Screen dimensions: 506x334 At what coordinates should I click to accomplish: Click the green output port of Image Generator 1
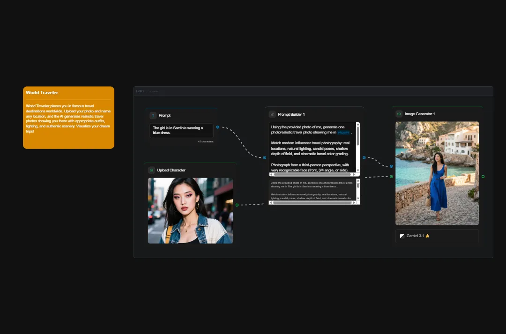483,176
